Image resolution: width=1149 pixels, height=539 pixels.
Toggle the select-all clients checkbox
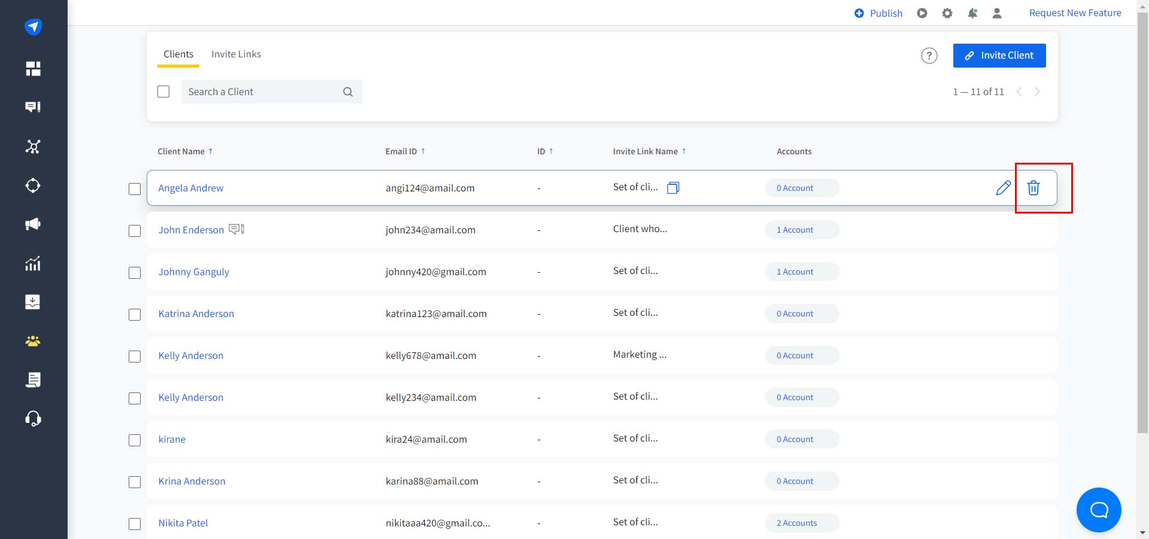(x=163, y=92)
